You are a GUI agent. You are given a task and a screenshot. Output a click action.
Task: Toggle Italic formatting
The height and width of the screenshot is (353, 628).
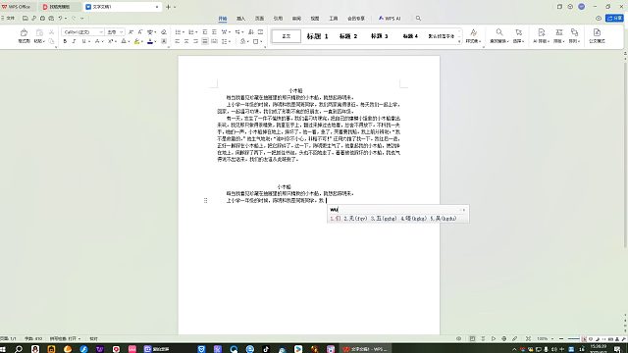click(75, 41)
